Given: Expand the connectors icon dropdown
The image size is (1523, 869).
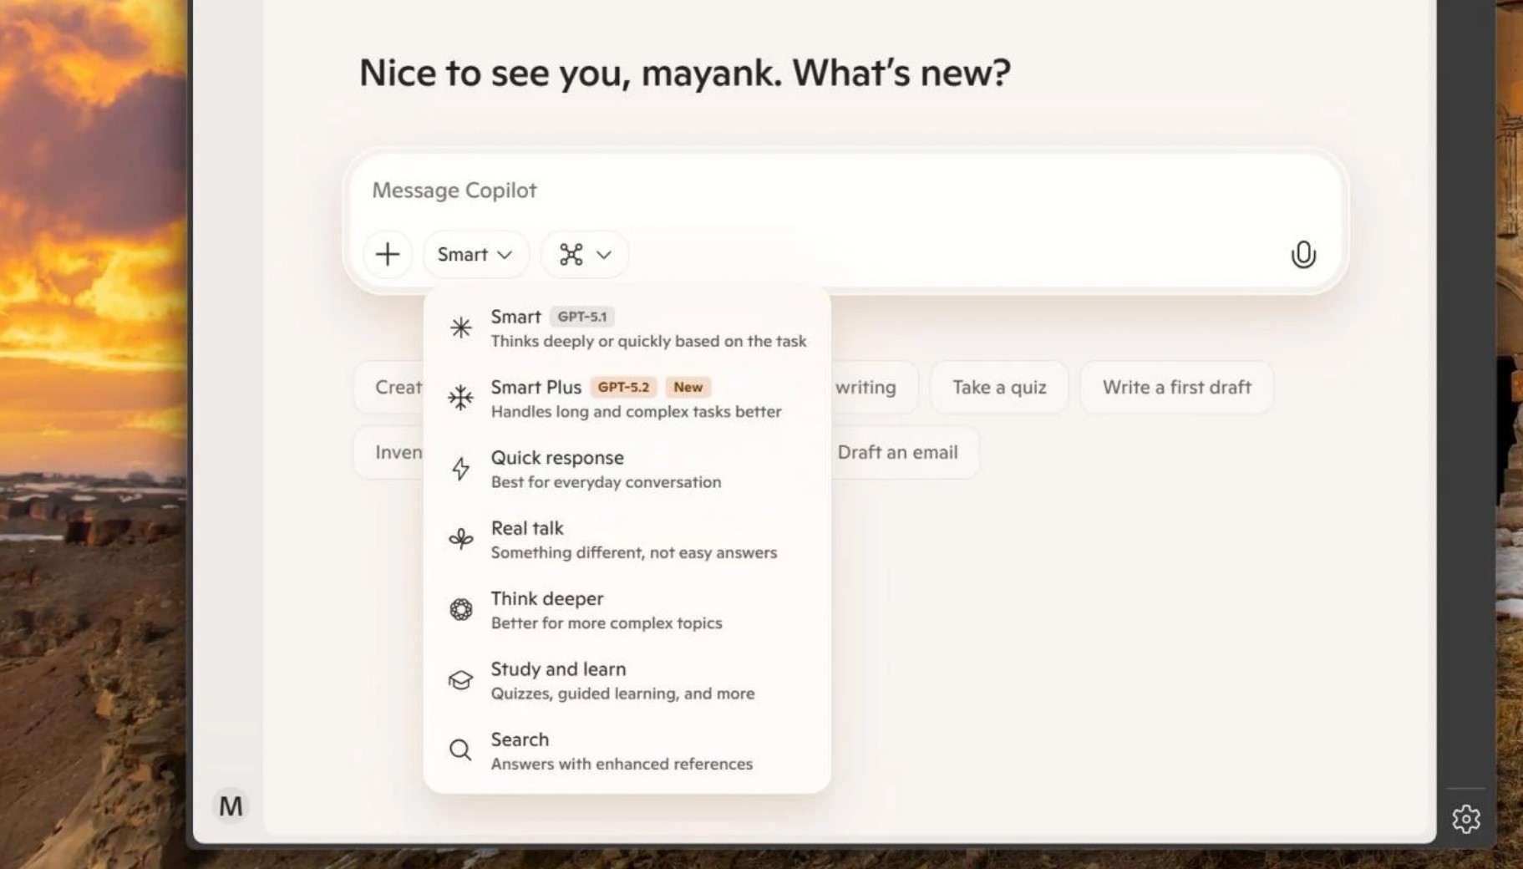Looking at the screenshot, I should [584, 254].
